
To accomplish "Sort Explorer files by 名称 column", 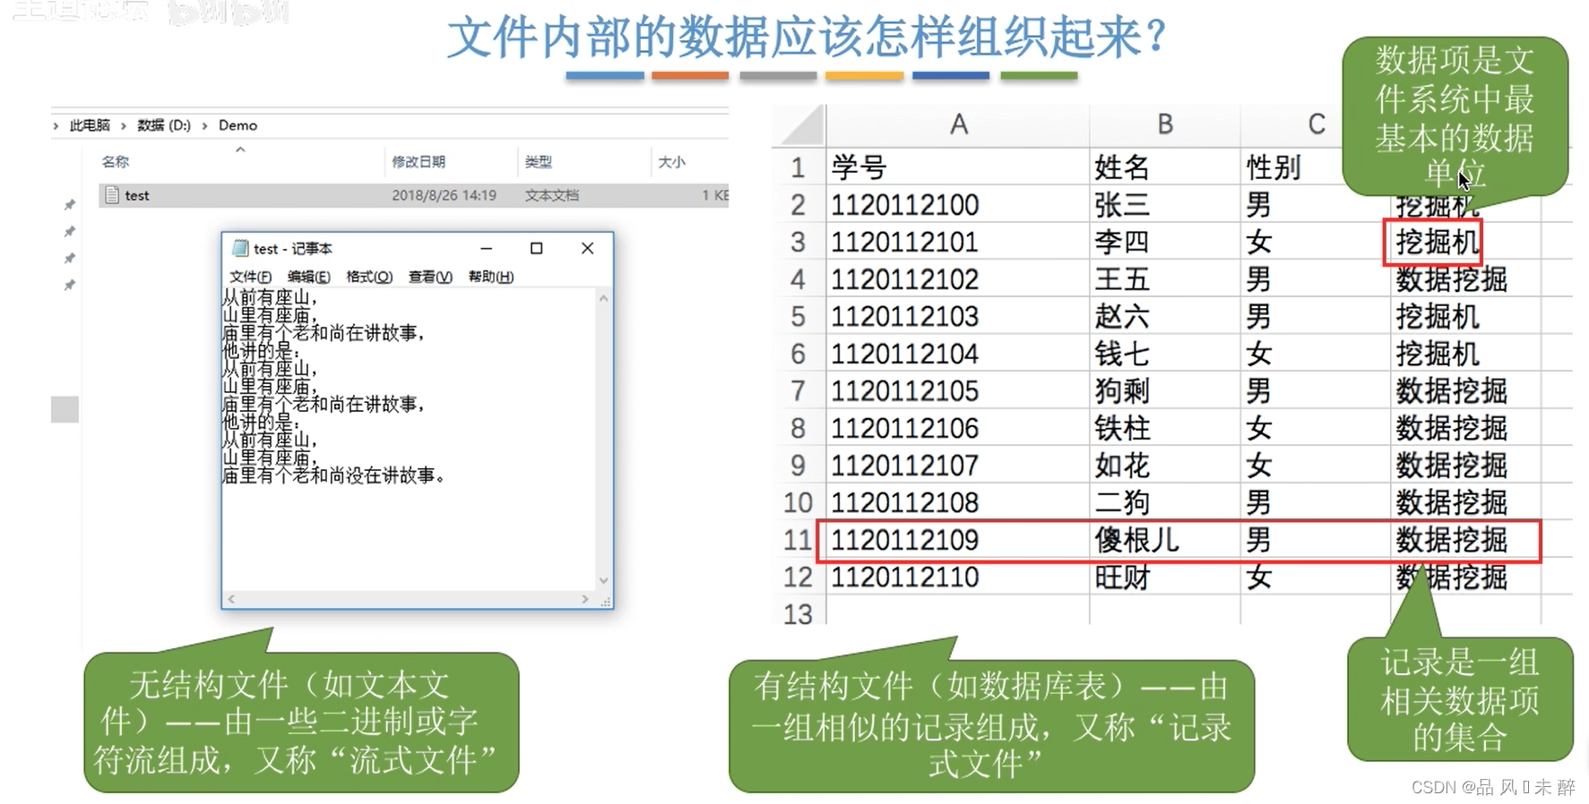I will pyautogui.click(x=116, y=162).
